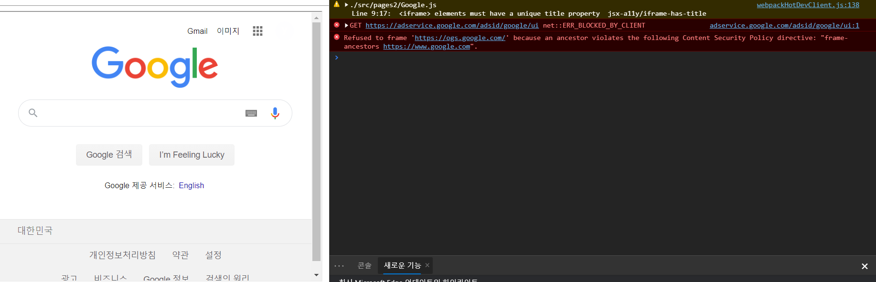876x282 pixels.
Task: Click the I'm Feeling Lucky button
Action: pyautogui.click(x=192, y=155)
